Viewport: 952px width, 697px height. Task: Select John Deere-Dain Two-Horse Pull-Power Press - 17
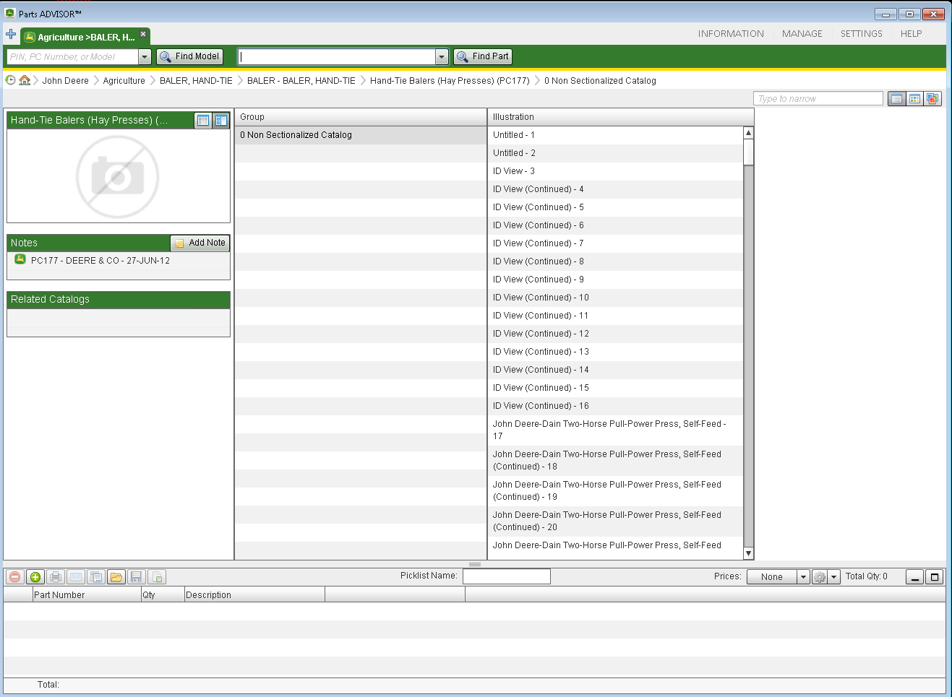coord(615,430)
